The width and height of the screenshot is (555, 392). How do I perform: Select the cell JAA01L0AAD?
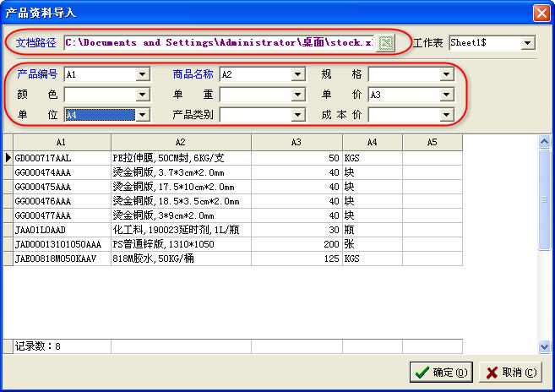click(62, 230)
